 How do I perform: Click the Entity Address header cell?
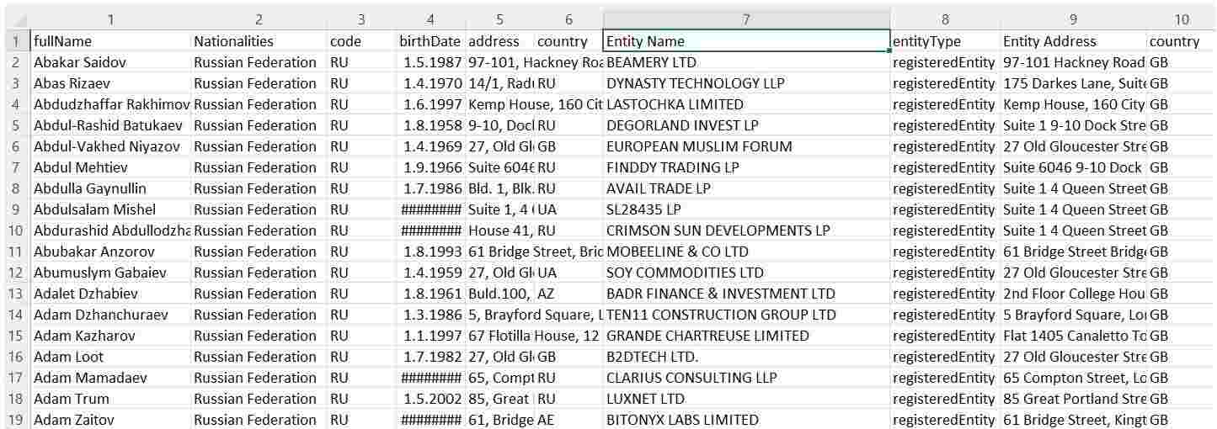click(1073, 41)
